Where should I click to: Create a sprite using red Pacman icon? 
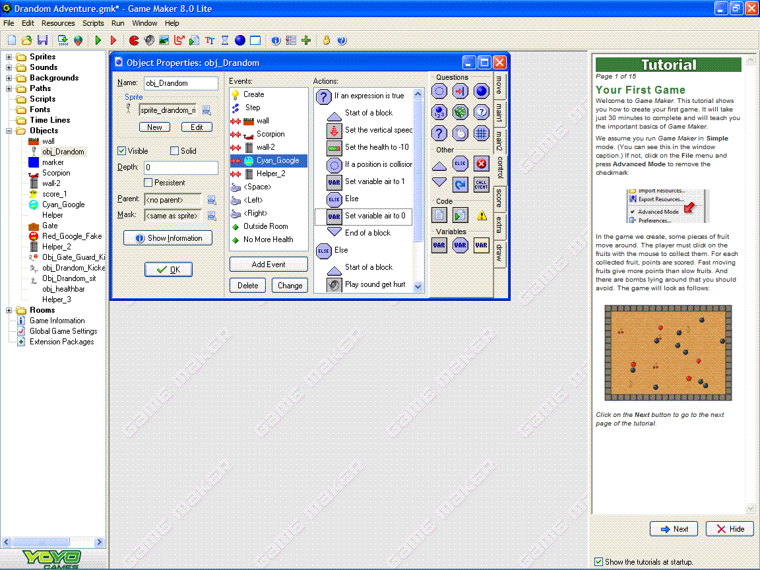(135, 40)
